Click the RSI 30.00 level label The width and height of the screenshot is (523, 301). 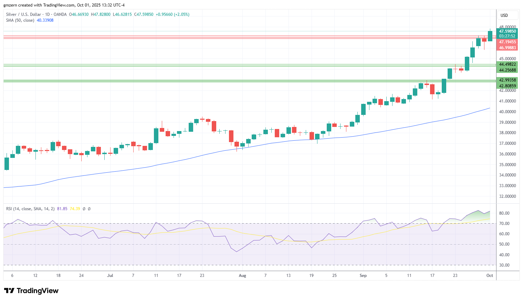coord(504,265)
